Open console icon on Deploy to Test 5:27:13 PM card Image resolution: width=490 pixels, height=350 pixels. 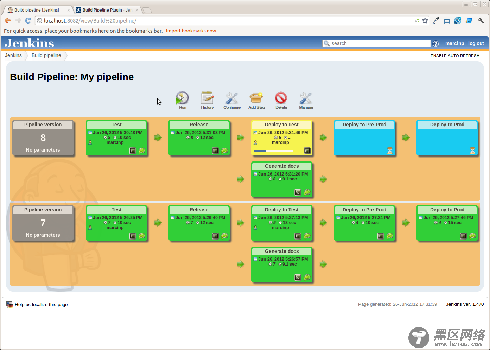[298, 236]
